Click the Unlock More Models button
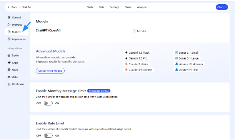 click(50, 71)
